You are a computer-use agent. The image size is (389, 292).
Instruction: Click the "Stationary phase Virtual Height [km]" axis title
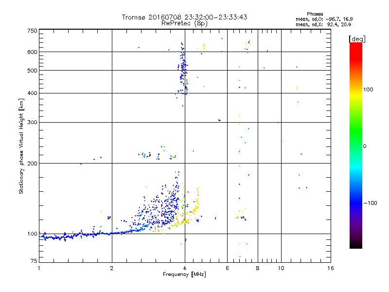point(21,146)
